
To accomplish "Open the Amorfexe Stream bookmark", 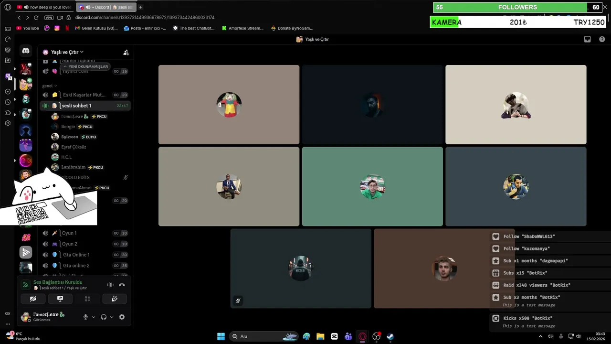I will tap(242, 28).
